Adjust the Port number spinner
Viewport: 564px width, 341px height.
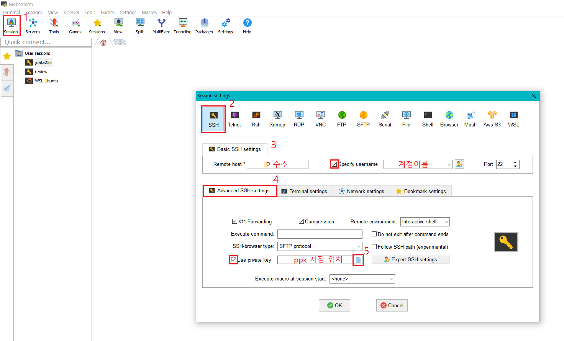[515, 164]
